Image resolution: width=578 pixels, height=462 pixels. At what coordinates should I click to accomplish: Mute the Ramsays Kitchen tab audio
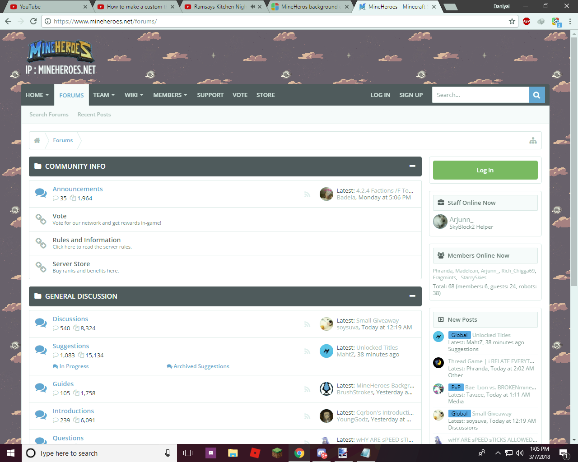click(x=252, y=7)
